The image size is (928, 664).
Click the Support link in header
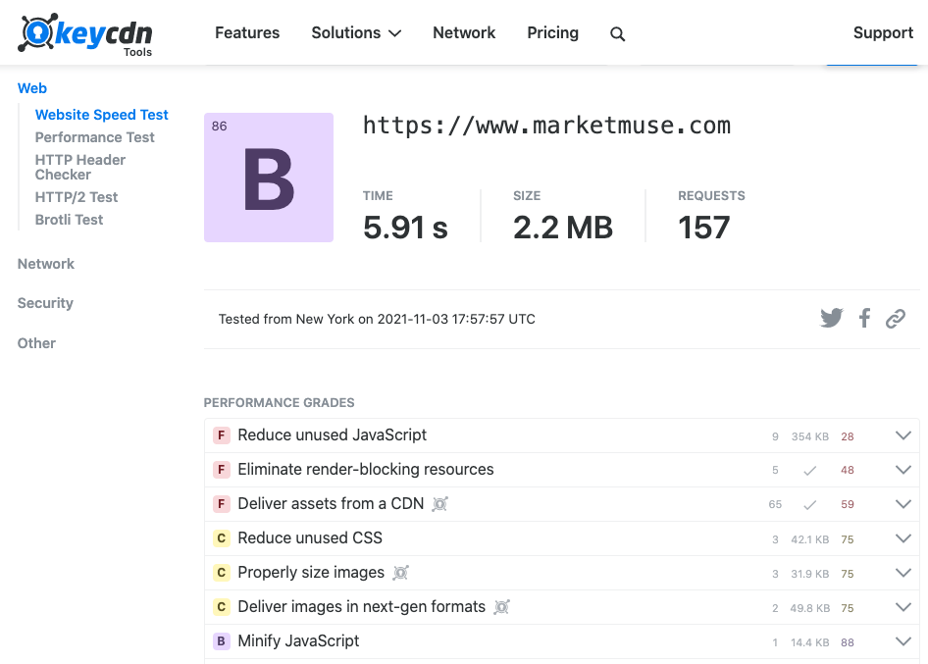[883, 33]
